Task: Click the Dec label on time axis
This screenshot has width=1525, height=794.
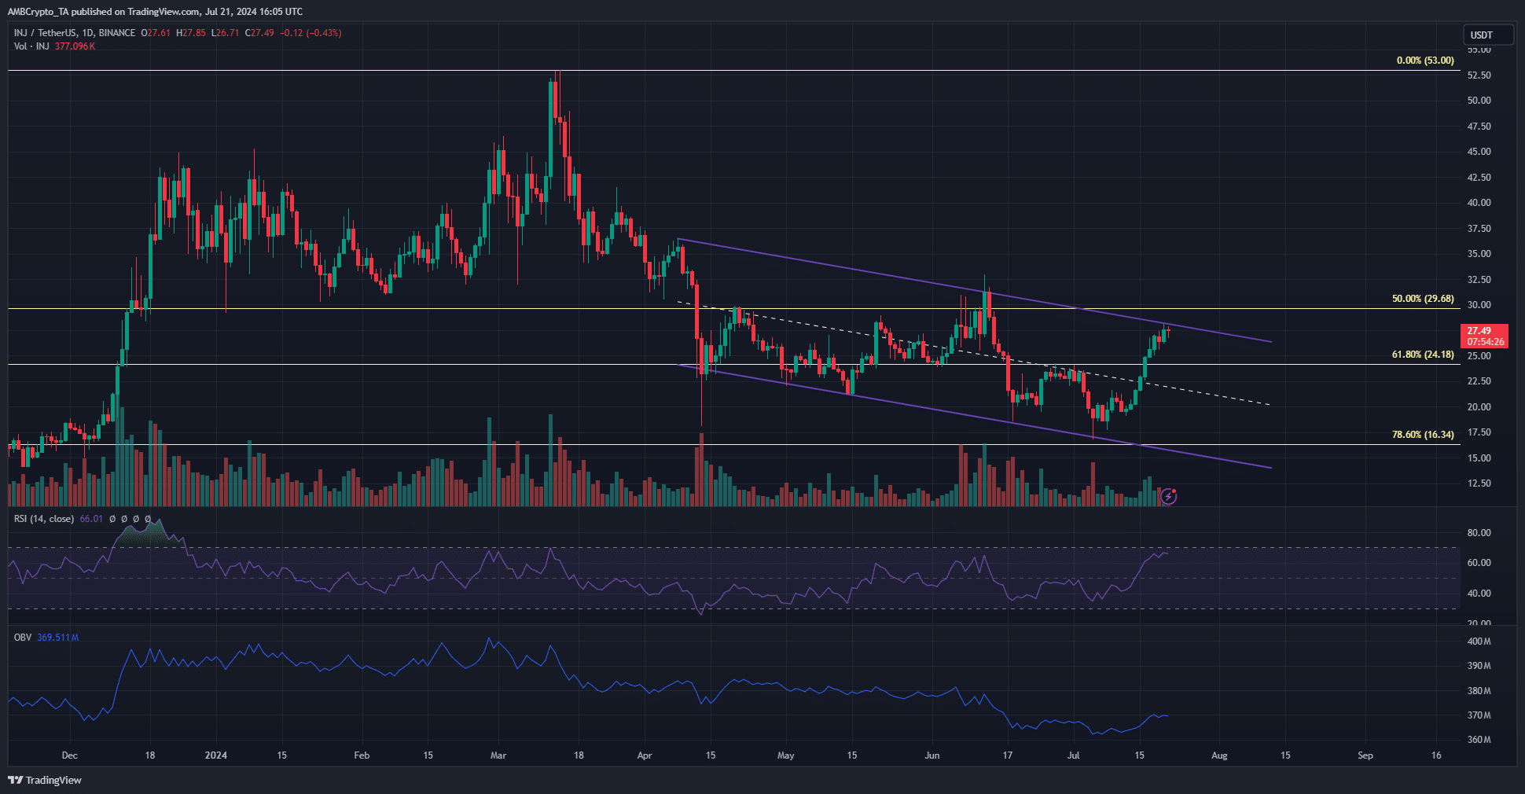Action: (x=70, y=755)
